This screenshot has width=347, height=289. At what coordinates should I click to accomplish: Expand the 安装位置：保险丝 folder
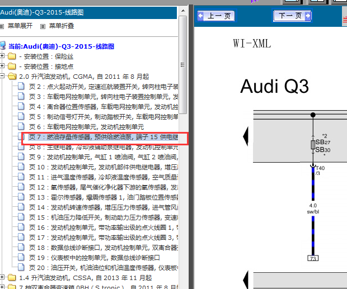tap(2, 56)
